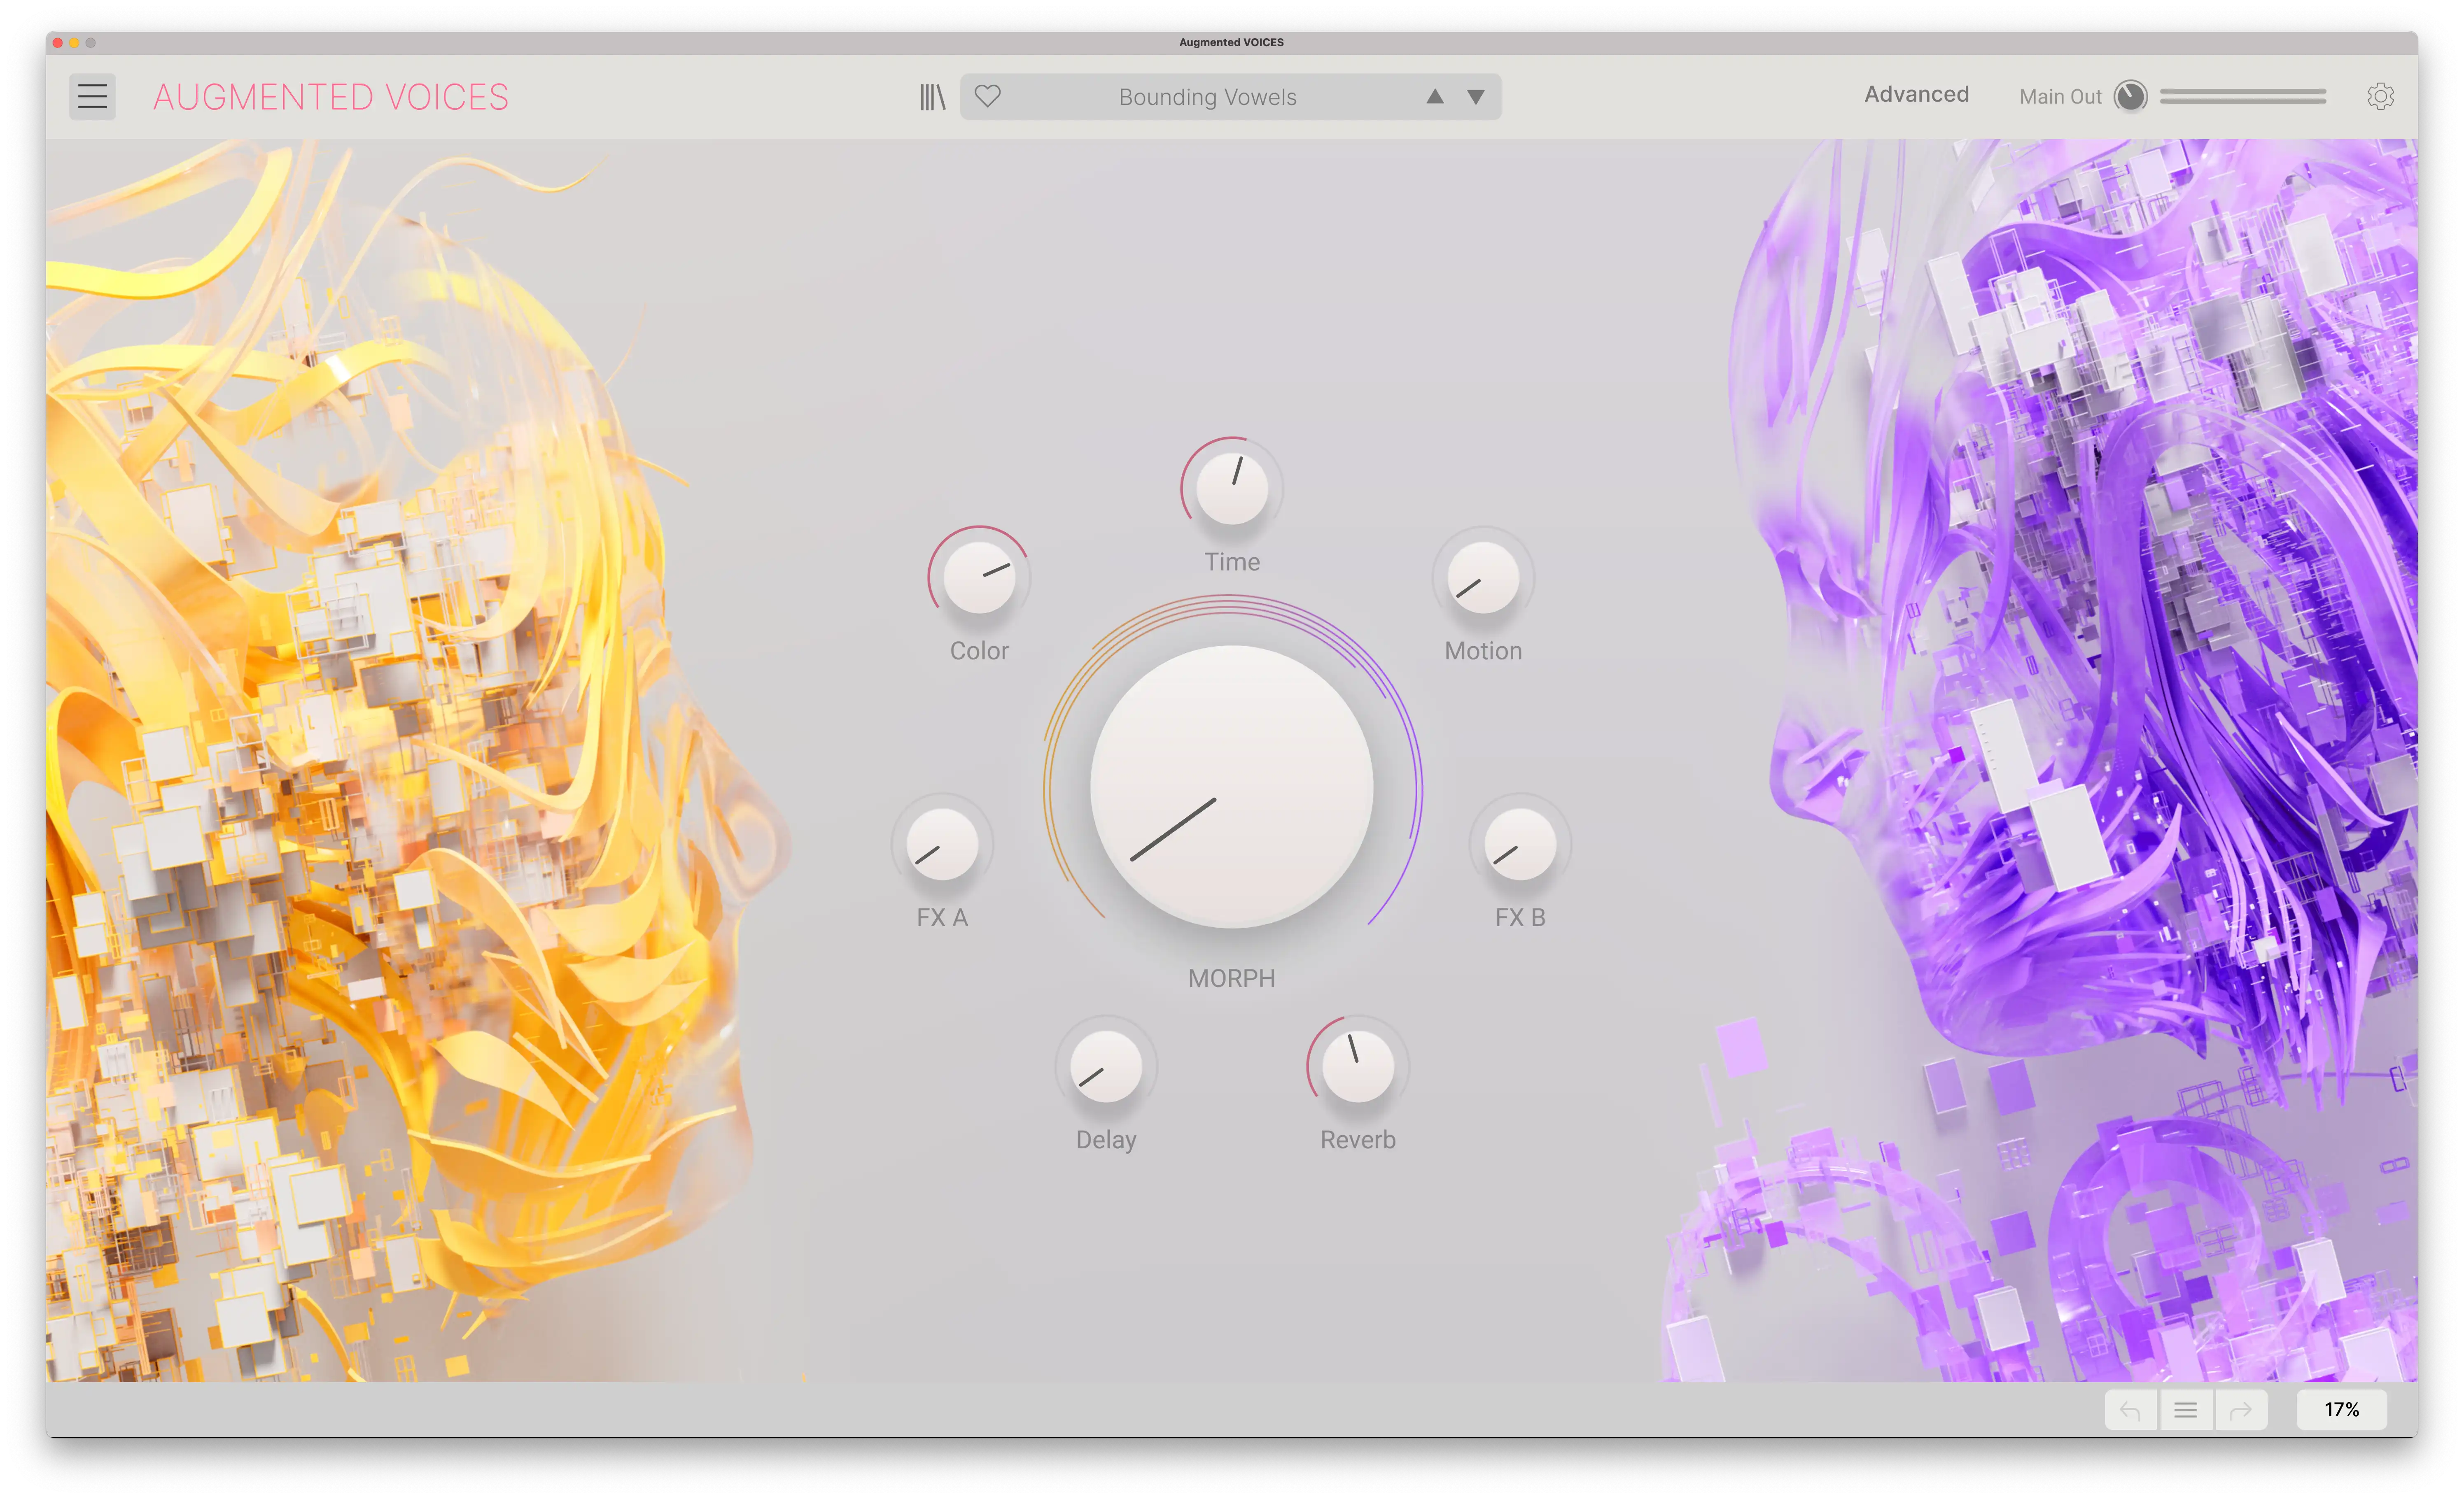Click the redo arrow icon
Viewport: 2464px width, 1499px height.
point(2240,1410)
